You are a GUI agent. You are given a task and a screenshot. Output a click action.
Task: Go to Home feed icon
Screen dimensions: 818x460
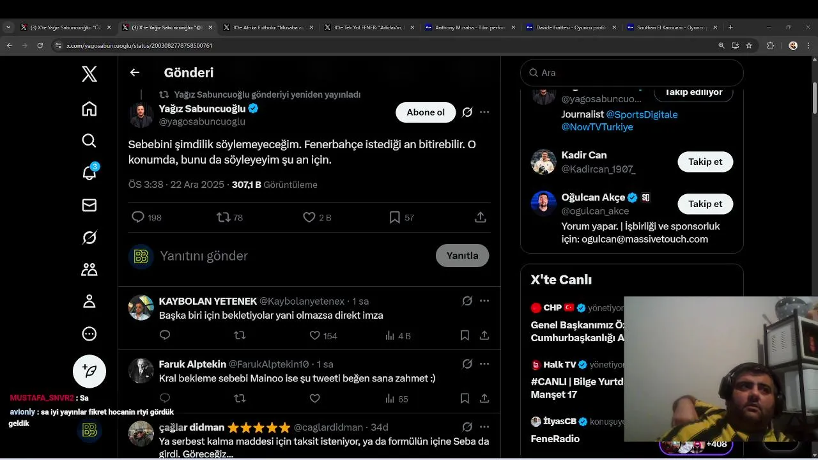89,109
